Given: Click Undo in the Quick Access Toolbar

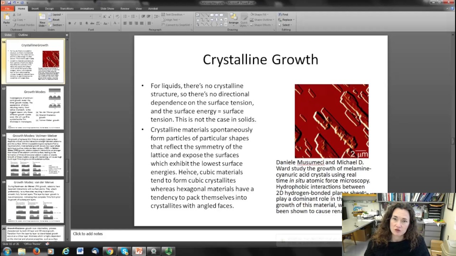Looking at the screenshot, I should (x=15, y=3).
